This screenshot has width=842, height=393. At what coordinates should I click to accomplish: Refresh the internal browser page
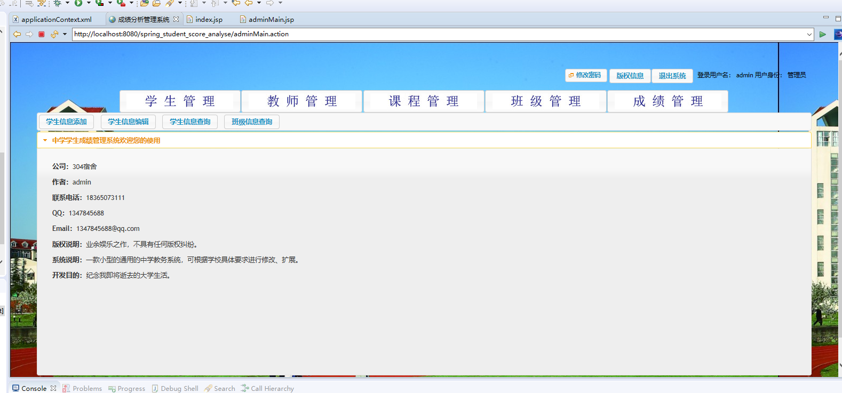(x=54, y=34)
